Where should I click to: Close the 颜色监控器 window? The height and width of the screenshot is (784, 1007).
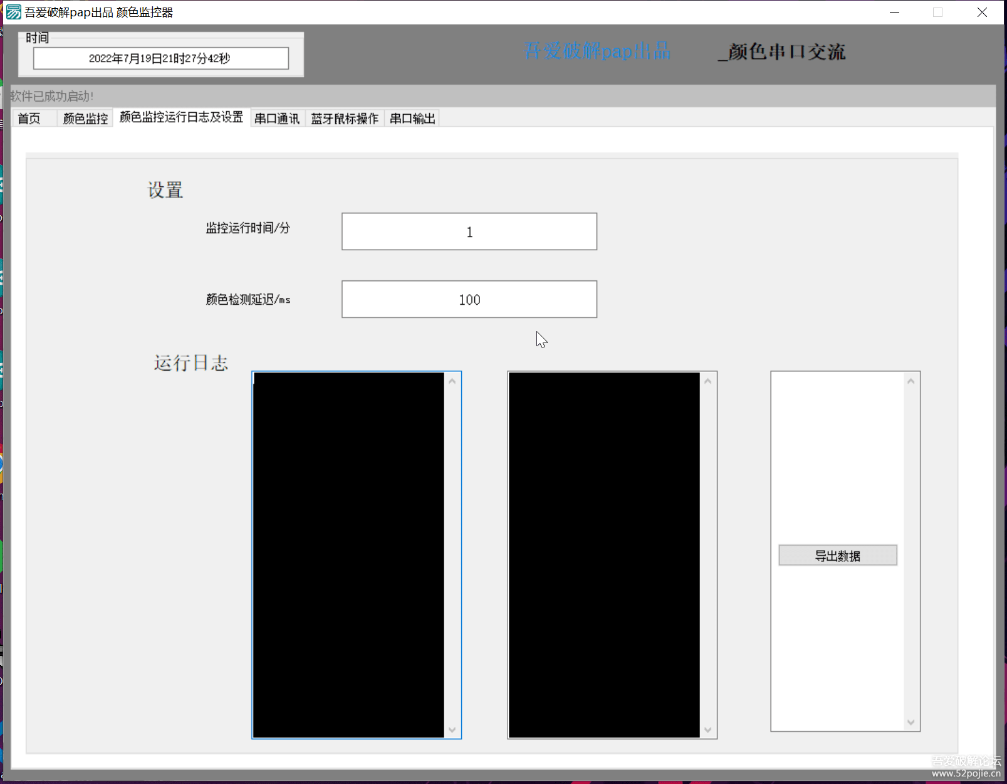pos(982,12)
